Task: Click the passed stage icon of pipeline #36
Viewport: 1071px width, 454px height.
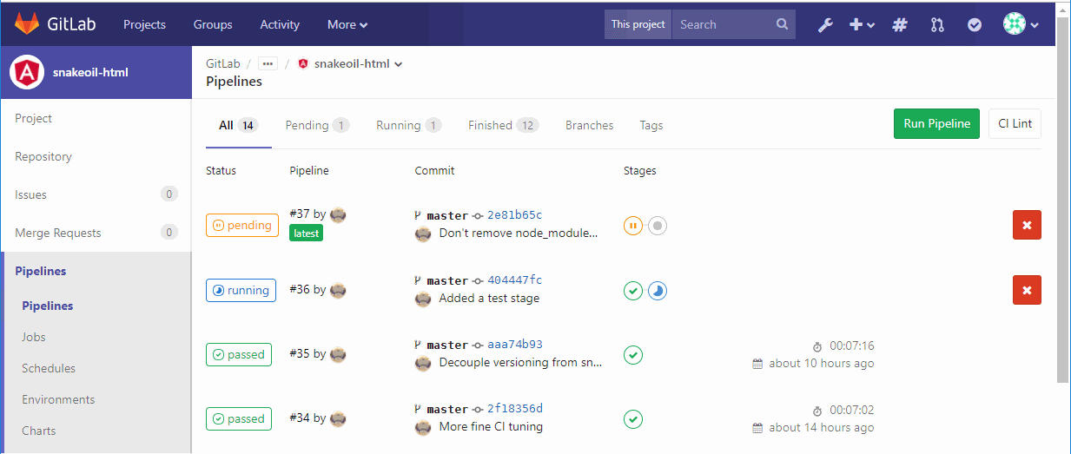Action: point(633,291)
